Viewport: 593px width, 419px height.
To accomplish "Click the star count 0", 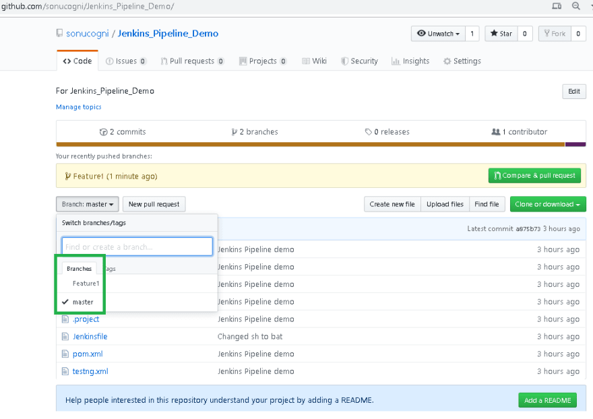I will 524,34.
